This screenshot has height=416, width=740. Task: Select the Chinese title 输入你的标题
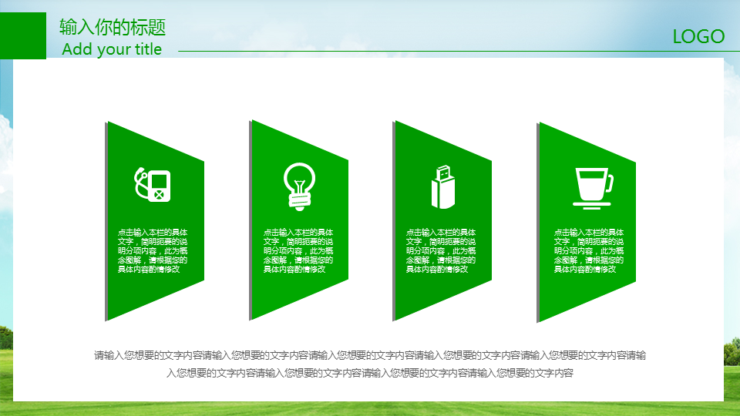[113, 27]
